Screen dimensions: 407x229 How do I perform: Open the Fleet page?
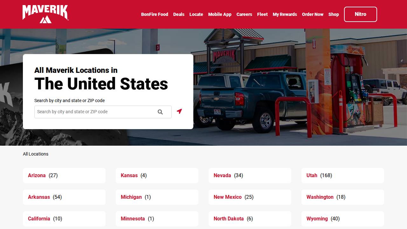(x=262, y=14)
